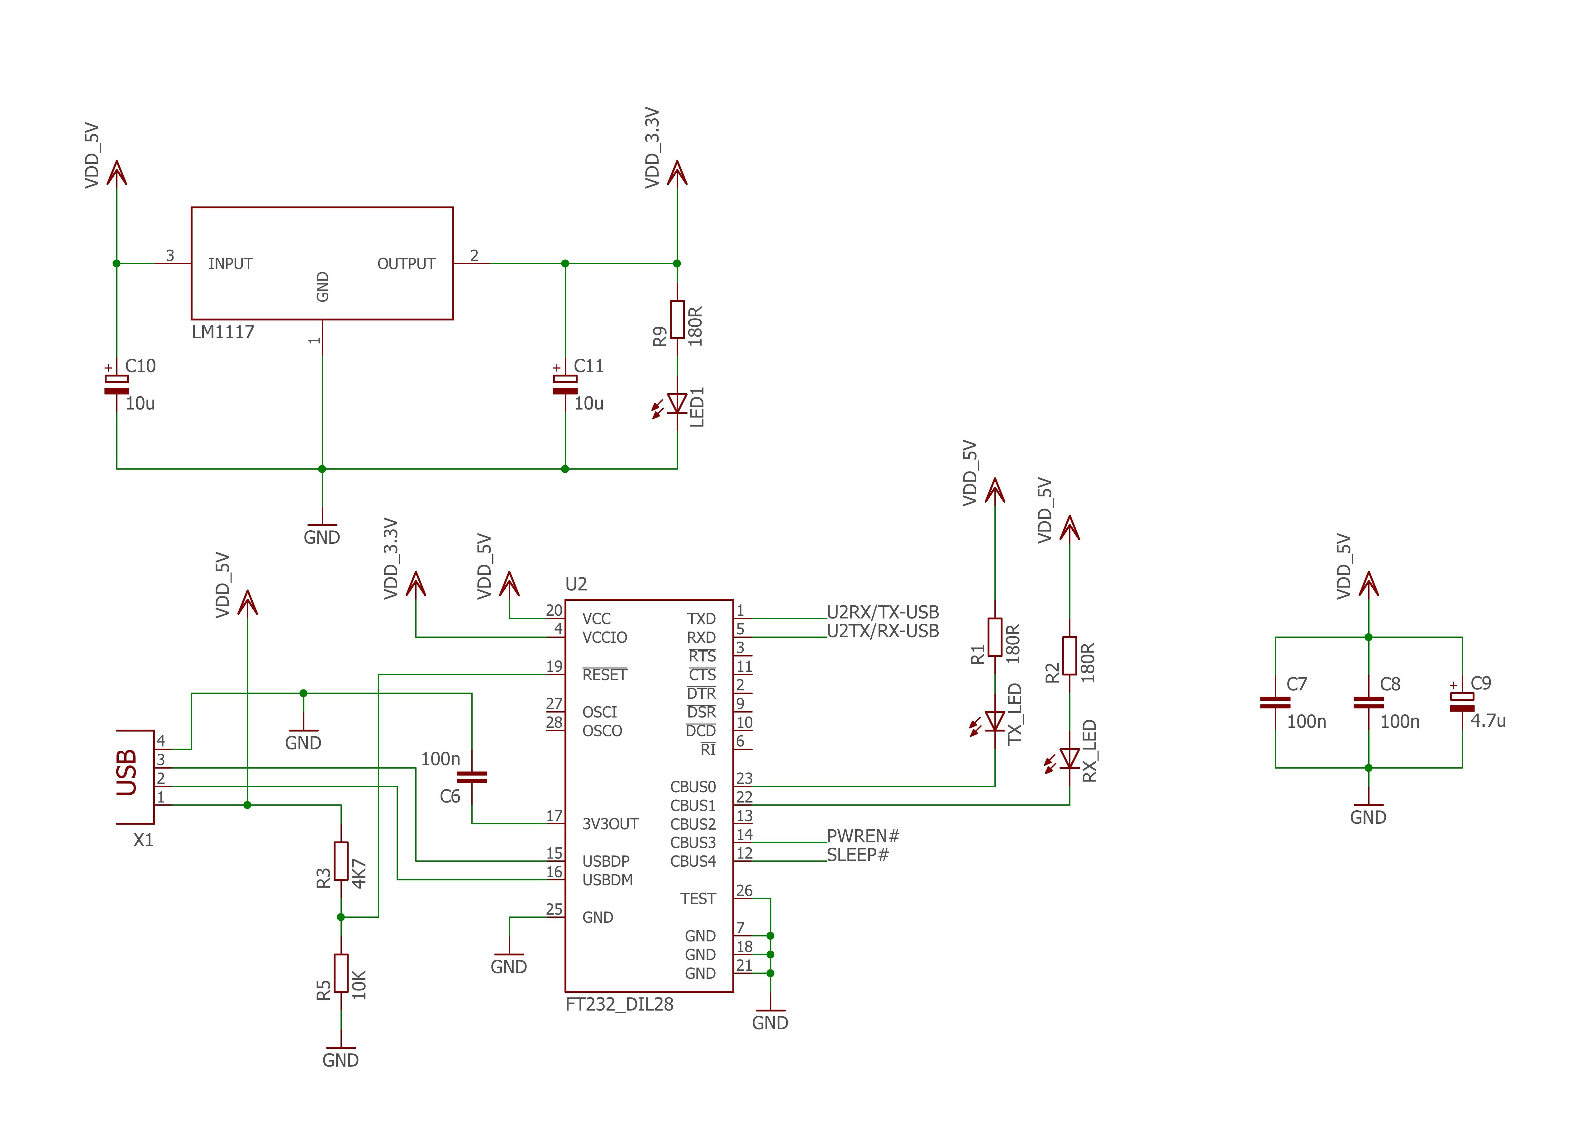
Task: Select the U2TX/RX-USB net label
Action: tap(883, 631)
